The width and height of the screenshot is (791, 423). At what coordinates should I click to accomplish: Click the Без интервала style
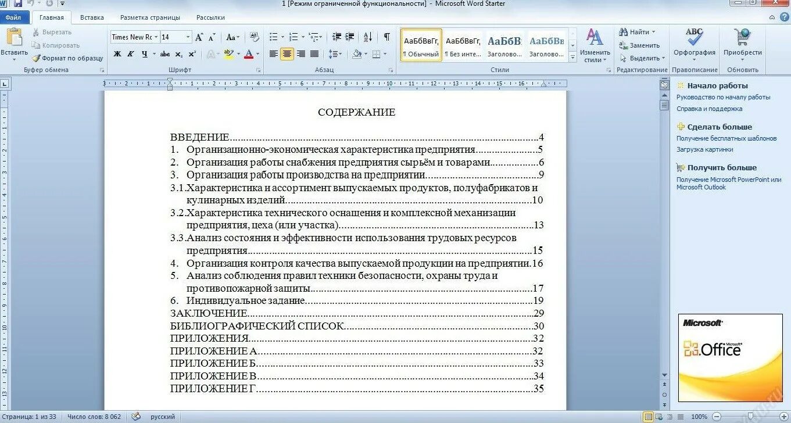click(x=463, y=45)
